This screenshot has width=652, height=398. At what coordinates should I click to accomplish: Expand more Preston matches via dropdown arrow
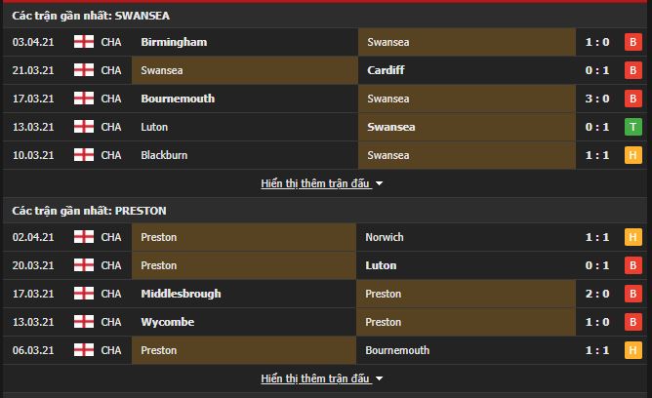tap(379, 378)
